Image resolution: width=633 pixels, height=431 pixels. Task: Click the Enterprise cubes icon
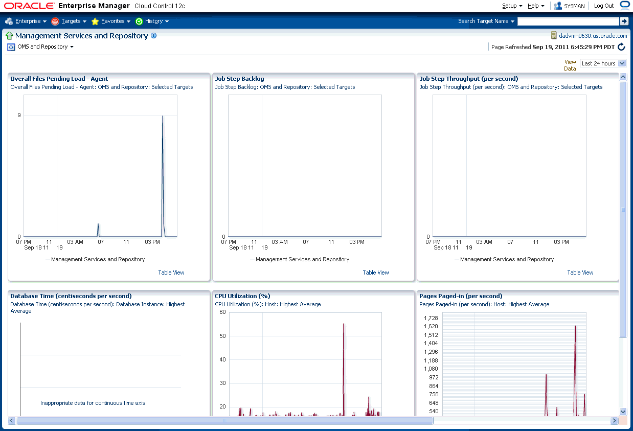(9, 21)
